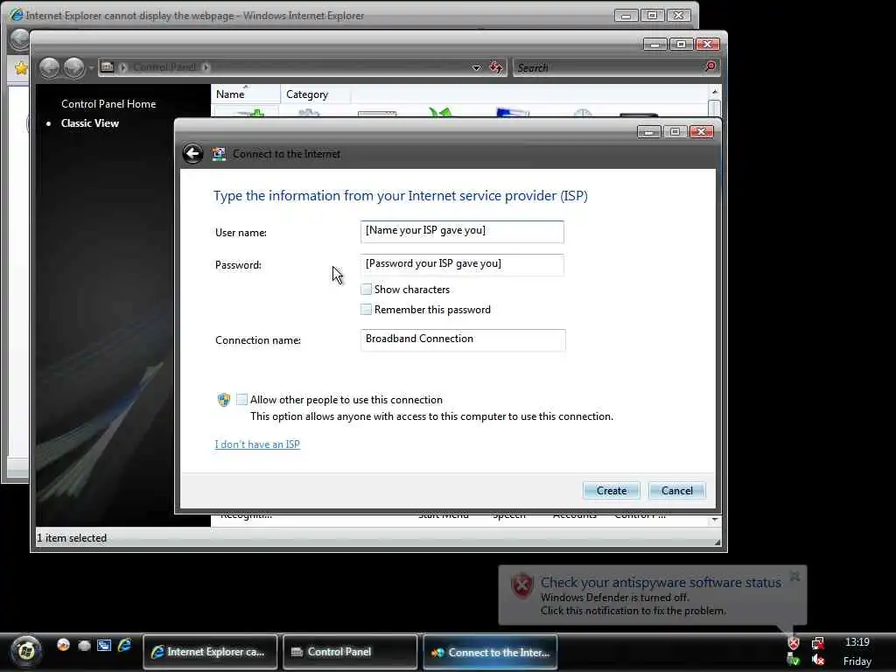The height and width of the screenshot is (672, 896).
Task: Switch to Connect to the Internet taskbar button
Action: [490, 651]
